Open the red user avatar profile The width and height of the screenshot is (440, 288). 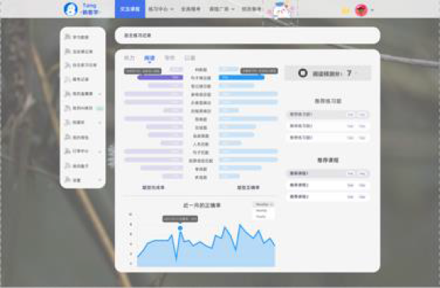[x=361, y=10]
